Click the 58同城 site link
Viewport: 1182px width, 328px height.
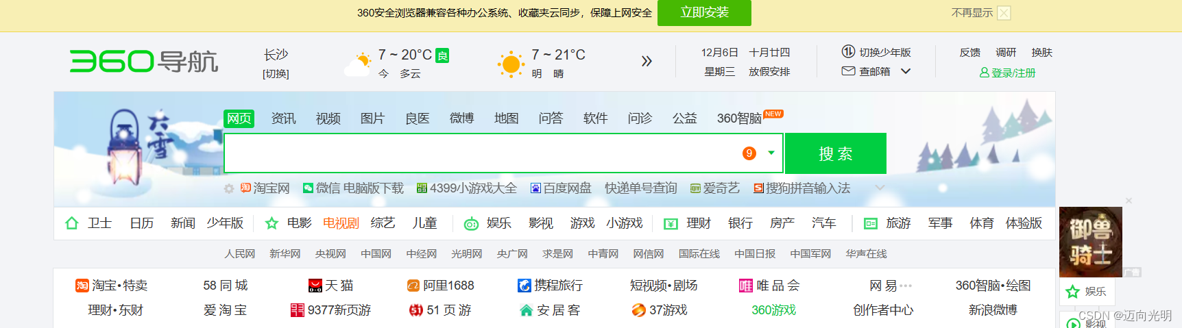click(225, 286)
